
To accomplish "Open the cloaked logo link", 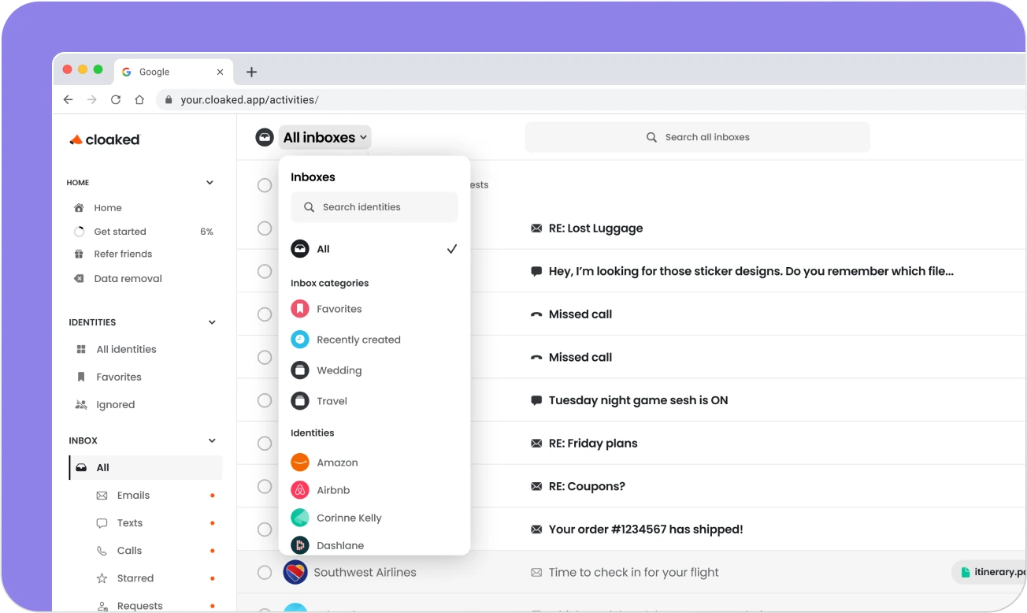I will [103, 139].
